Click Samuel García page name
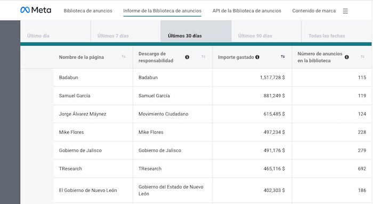 75,96
